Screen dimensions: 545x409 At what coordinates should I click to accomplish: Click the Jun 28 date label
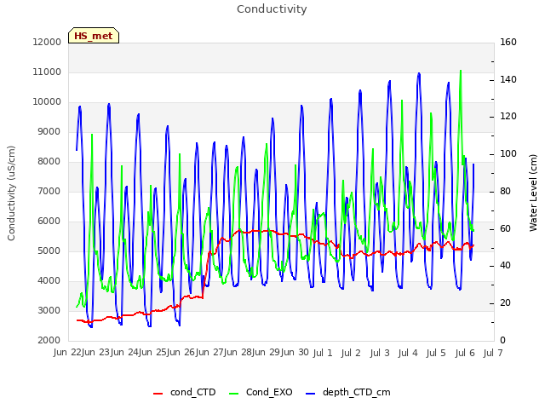coord(238,353)
